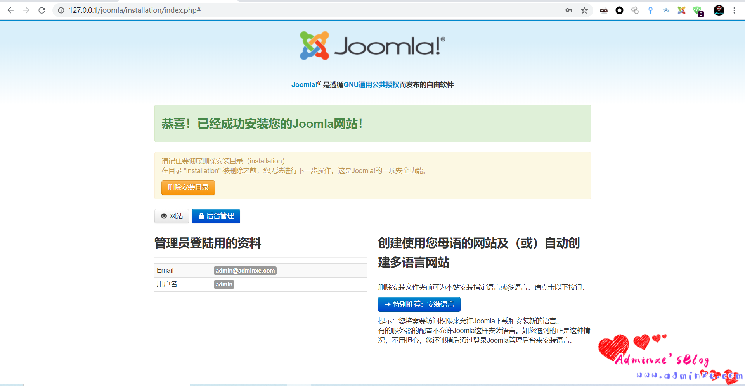Click the browser forward arrow
The height and width of the screenshot is (386, 745).
tap(26, 10)
